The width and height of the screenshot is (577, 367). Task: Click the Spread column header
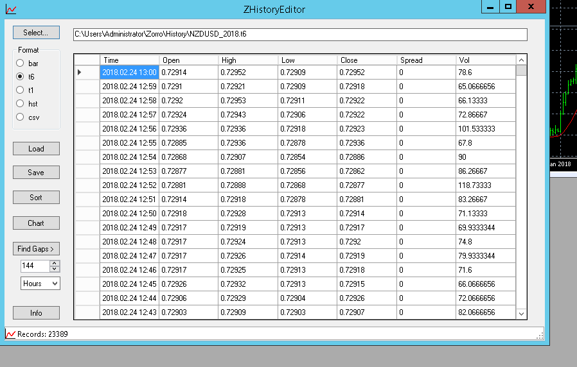click(x=426, y=60)
